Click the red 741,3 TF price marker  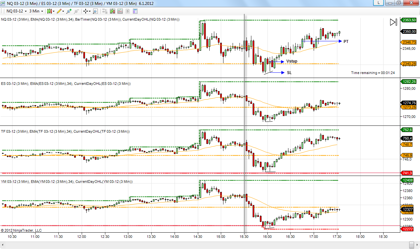pyautogui.click(x=407, y=173)
